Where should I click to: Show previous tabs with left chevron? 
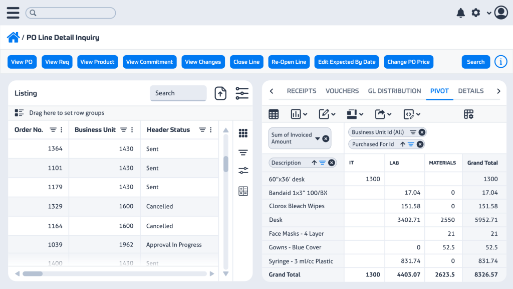click(272, 91)
